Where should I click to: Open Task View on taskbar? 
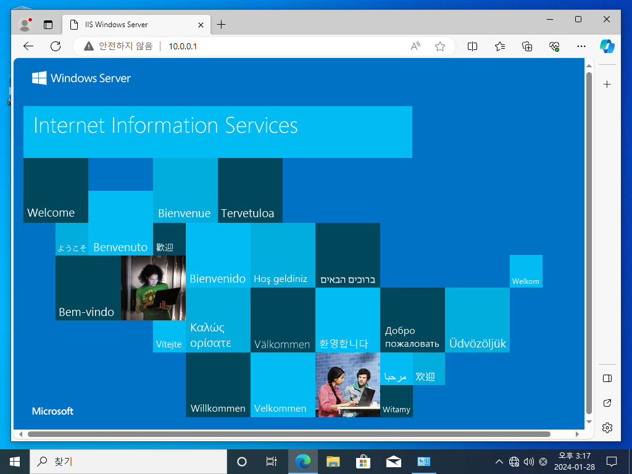[272, 462]
